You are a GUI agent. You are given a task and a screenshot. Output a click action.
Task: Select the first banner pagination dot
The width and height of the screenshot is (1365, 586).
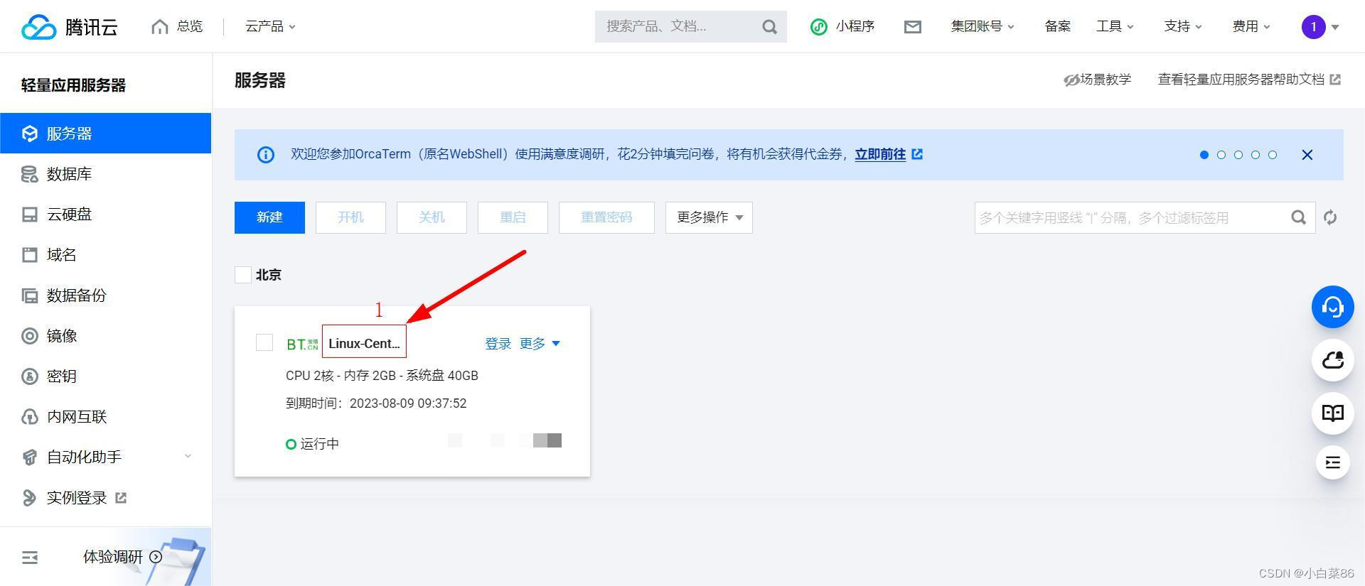click(1204, 155)
